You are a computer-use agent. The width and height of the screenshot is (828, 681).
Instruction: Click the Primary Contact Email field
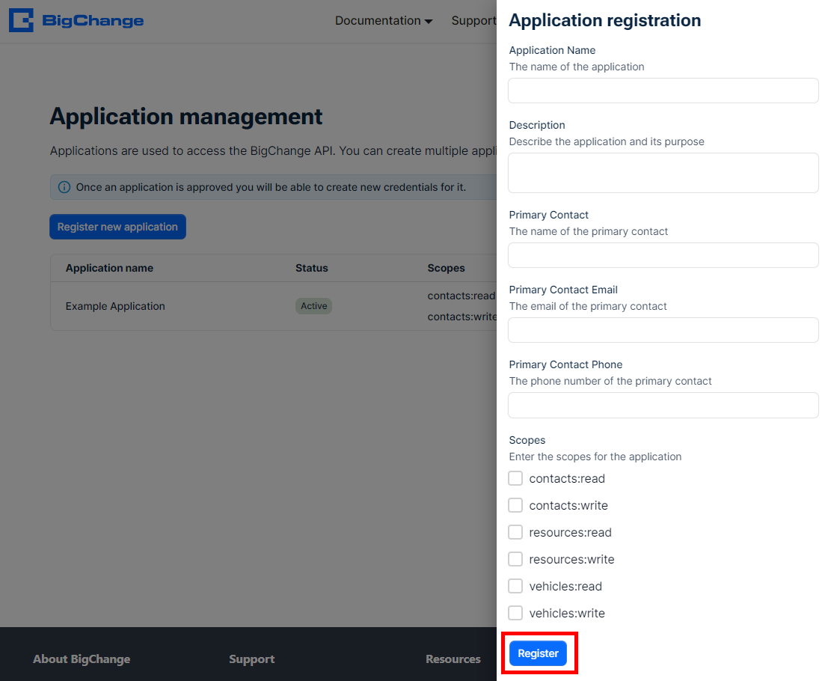(x=663, y=330)
